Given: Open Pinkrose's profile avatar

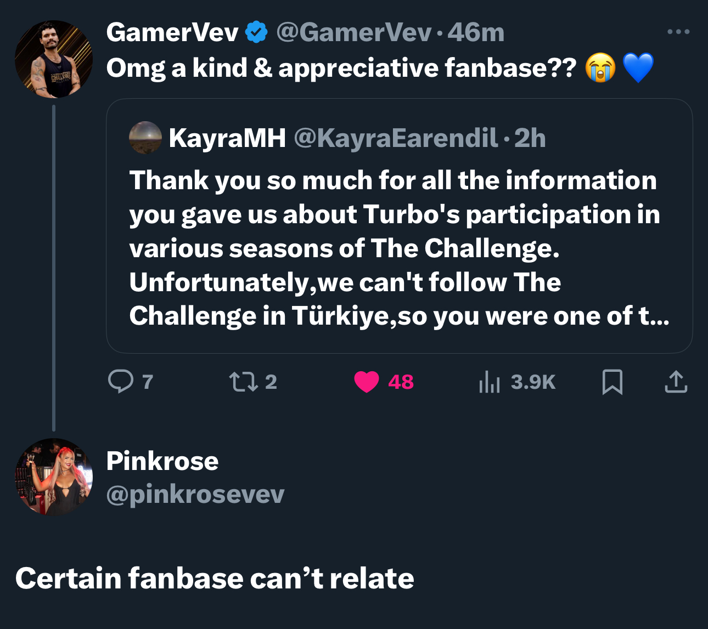Looking at the screenshot, I should pos(54,477).
